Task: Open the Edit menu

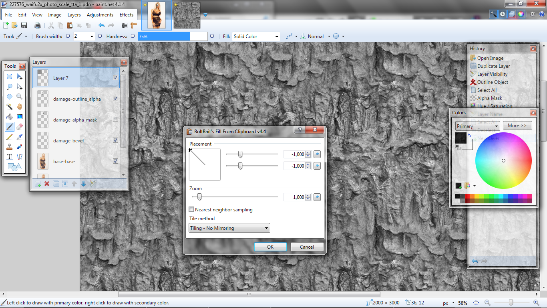Action: coord(22,15)
